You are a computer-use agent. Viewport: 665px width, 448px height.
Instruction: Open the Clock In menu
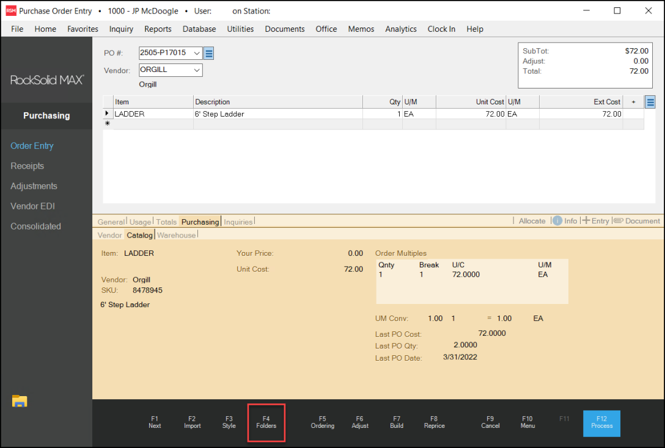click(x=441, y=29)
